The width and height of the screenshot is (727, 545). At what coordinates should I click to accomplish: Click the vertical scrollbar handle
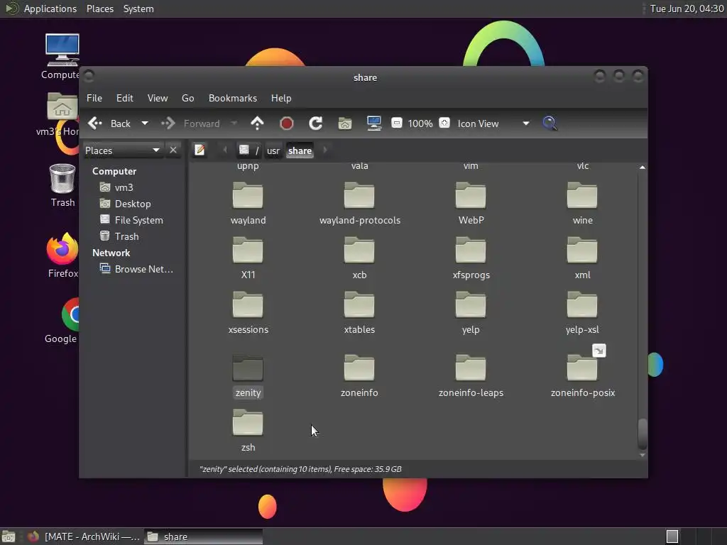coord(642,434)
